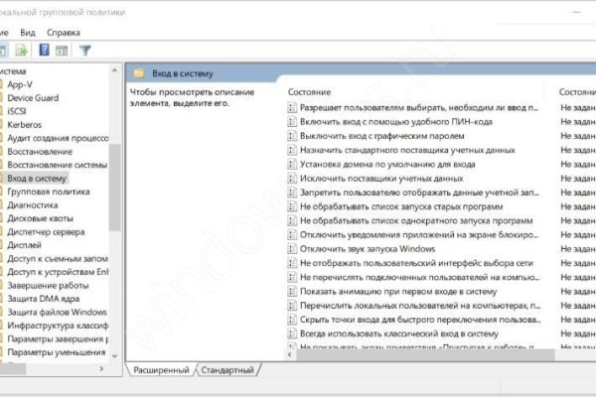Image resolution: width=596 pixels, height=397 pixels.
Task: Open the "Справка" menu
Action: click(x=64, y=32)
